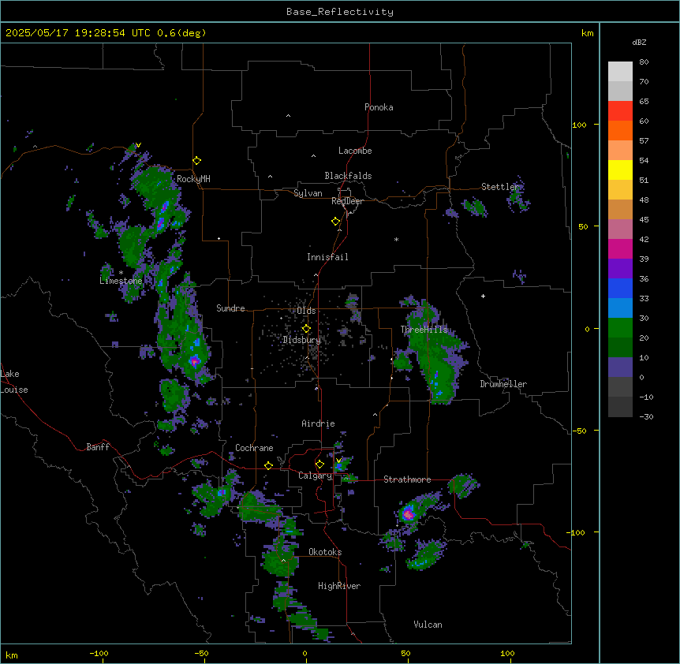This screenshot has height=664, width=680.
Task: Click the Ponoka city label
Action: point(379,107)
